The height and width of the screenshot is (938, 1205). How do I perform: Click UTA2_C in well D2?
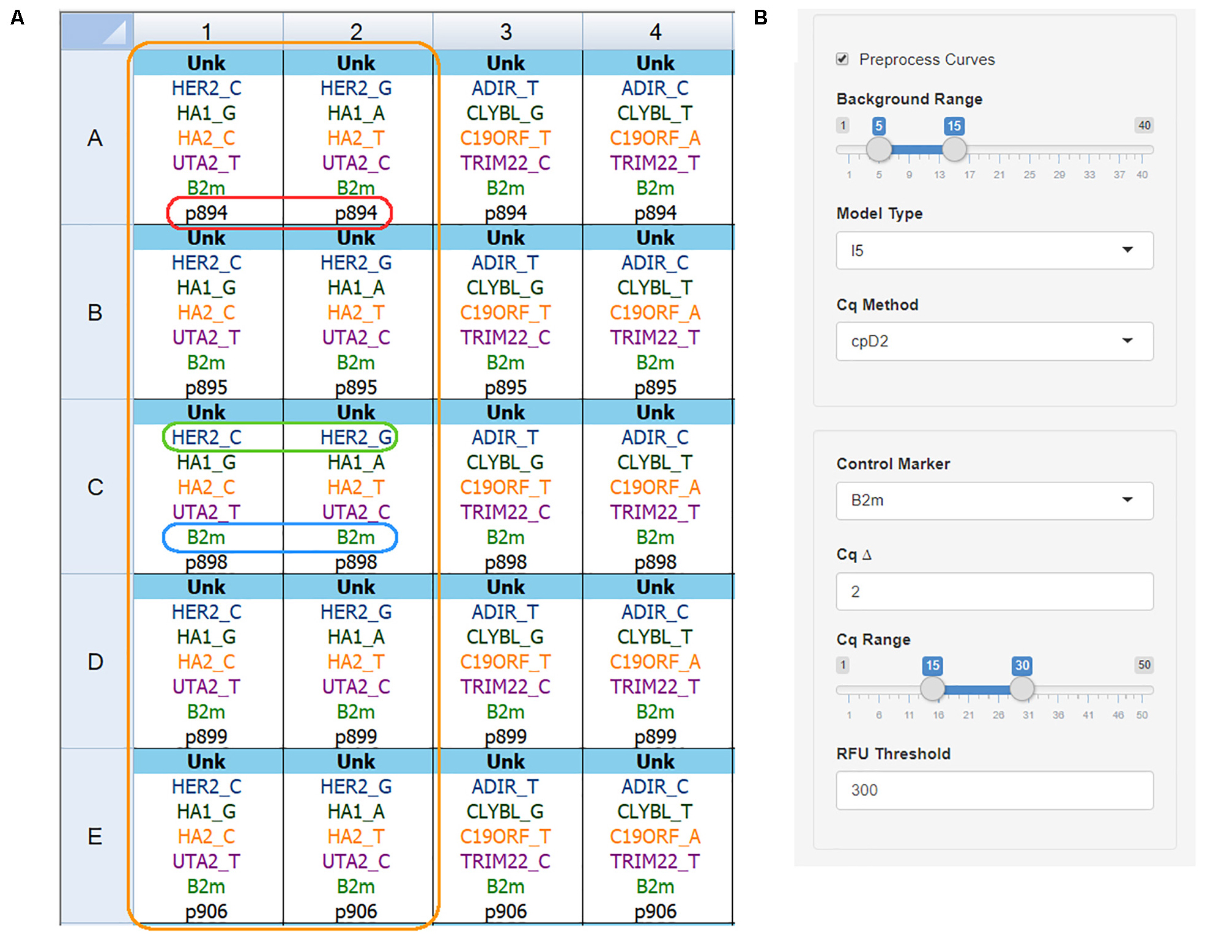357,687
